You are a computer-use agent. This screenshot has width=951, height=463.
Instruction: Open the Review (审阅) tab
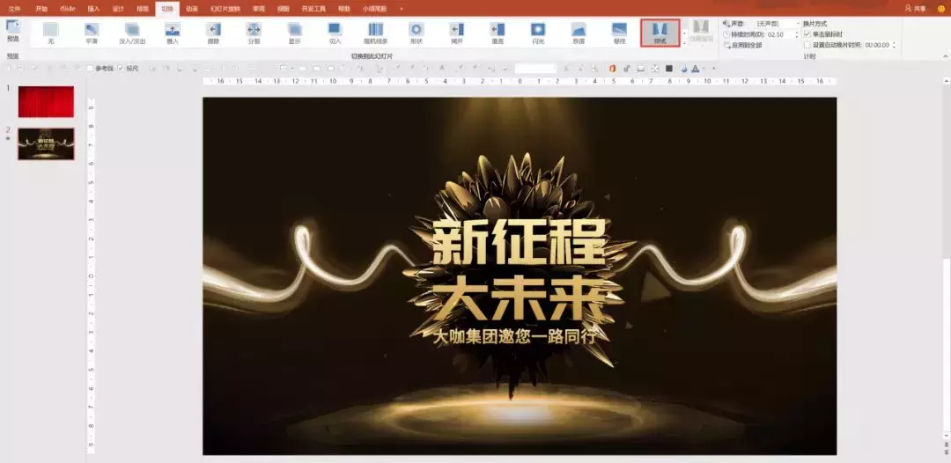click(258, 9)
